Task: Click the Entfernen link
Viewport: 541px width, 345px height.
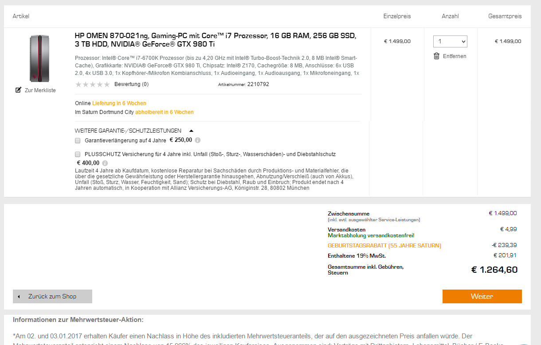Action: [455, 56]
